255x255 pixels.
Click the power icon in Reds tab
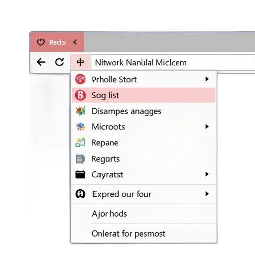pyautogui.click(x=41, y=42)
